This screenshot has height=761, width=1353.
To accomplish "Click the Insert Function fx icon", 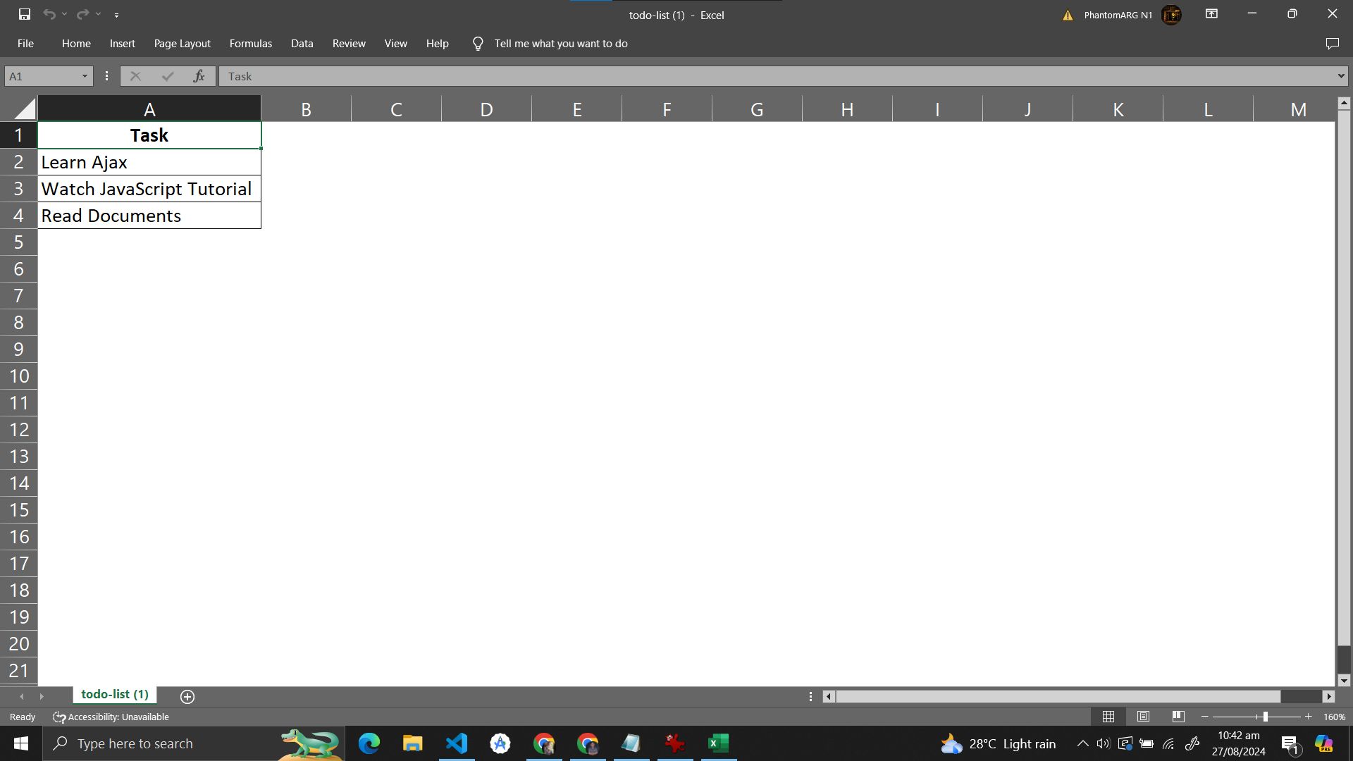I will click(199, 76).
